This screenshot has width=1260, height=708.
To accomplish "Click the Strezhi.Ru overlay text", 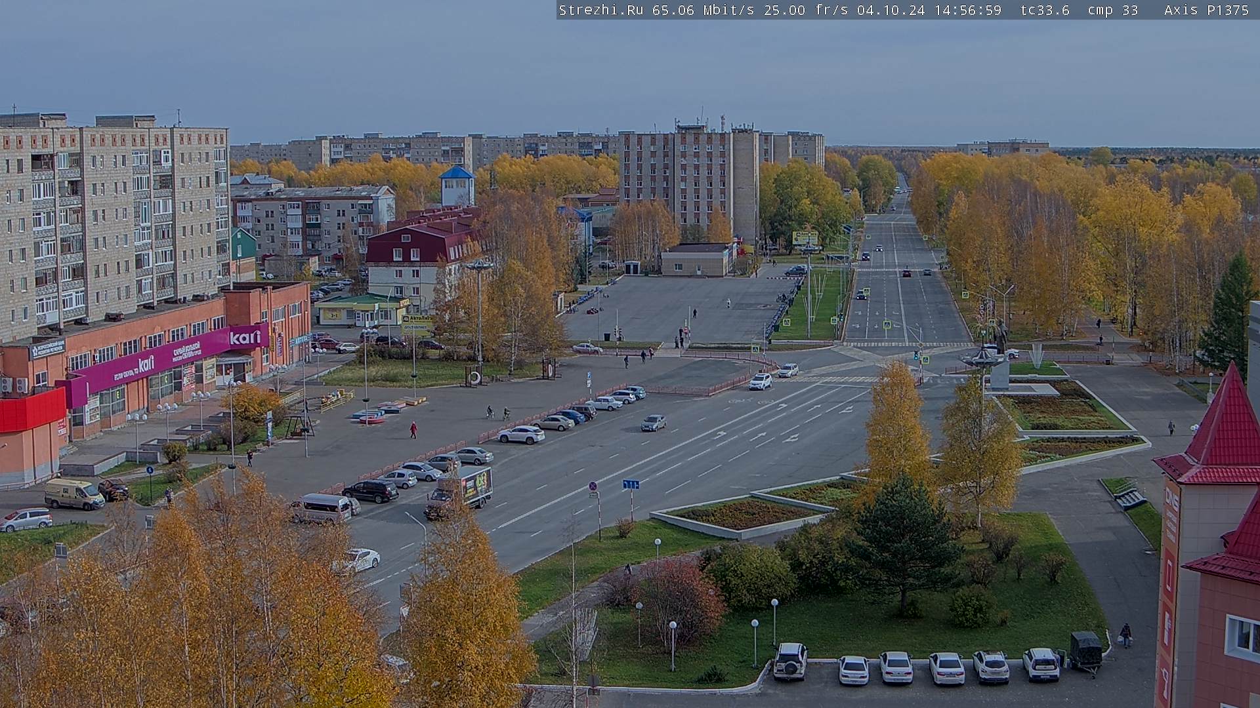I will [x=601, y=10].
